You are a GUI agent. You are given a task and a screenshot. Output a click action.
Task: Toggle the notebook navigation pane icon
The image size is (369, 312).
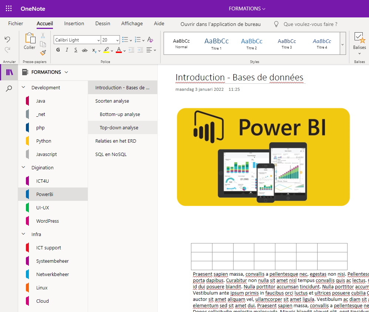point(9,72)
